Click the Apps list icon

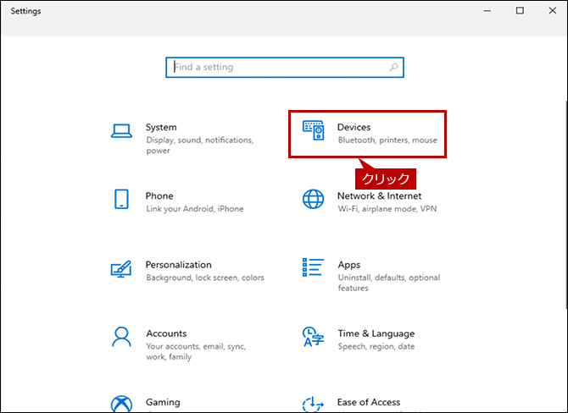tap(313, 267)
